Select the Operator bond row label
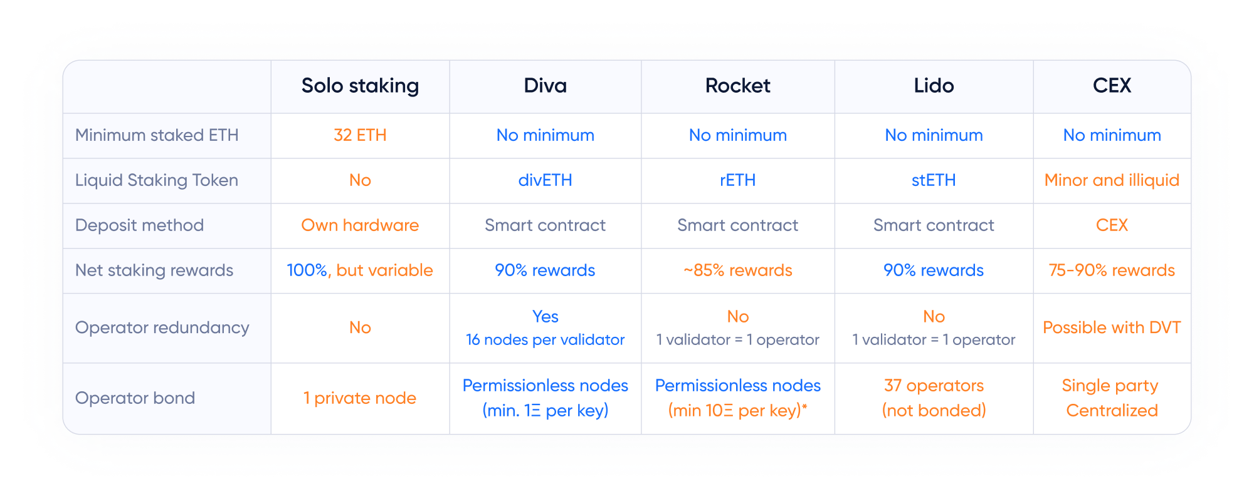Viewport: 1254px width, 494px height. coord(135,398)
